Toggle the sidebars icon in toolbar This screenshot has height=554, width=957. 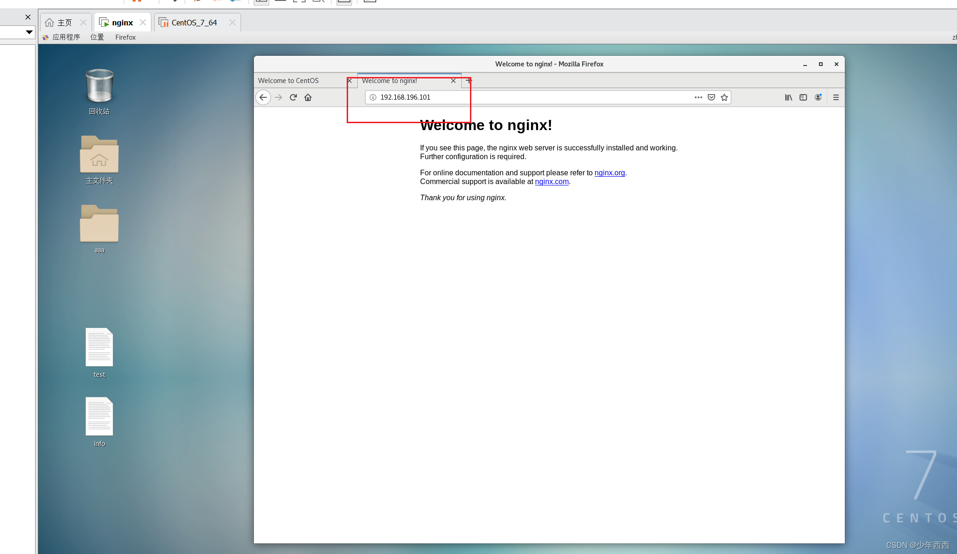(x=803, y=97)
